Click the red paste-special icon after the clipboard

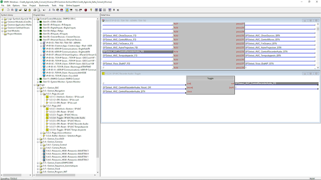point(62,10)
